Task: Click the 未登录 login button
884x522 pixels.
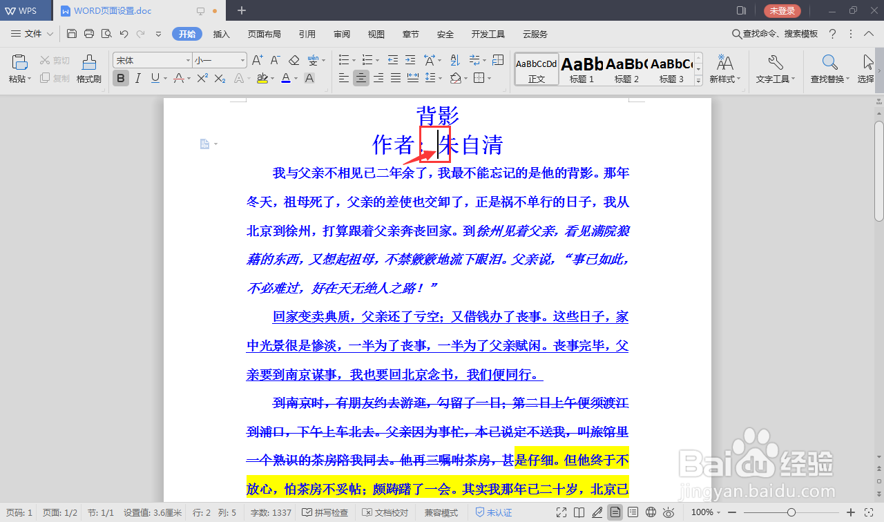Action: (x=784, y=10)
